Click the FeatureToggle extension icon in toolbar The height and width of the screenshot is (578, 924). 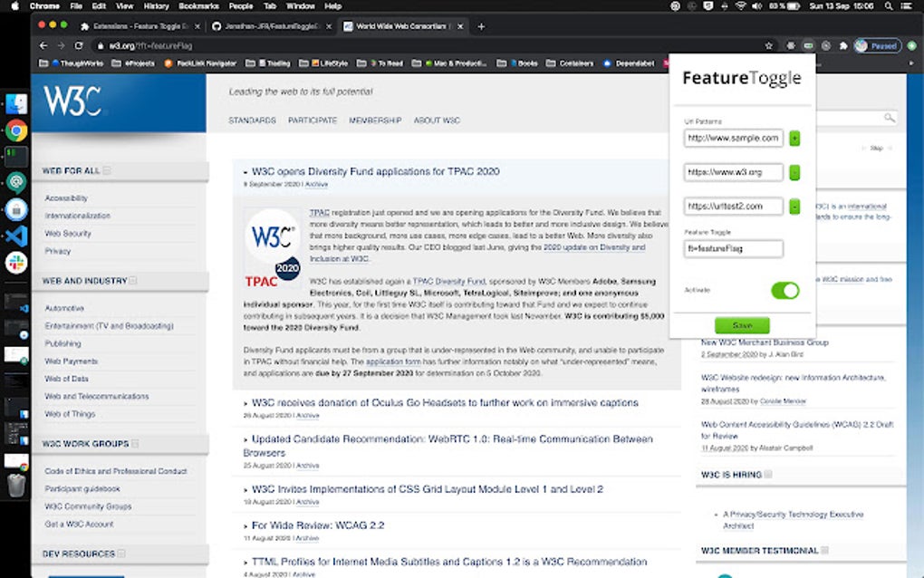click(x=808, y=44)
